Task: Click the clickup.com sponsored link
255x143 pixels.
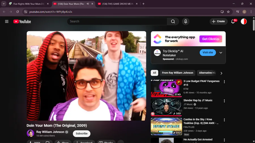Action: (182, 59)
